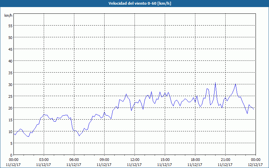The height and width of the screenshot is (168, 269).
Task: Click the 5 y-axis label
Action: 11,143
